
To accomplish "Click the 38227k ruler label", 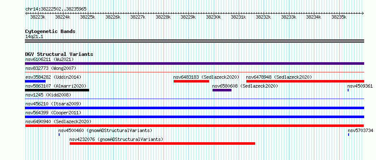I will [x=138, y=17].
